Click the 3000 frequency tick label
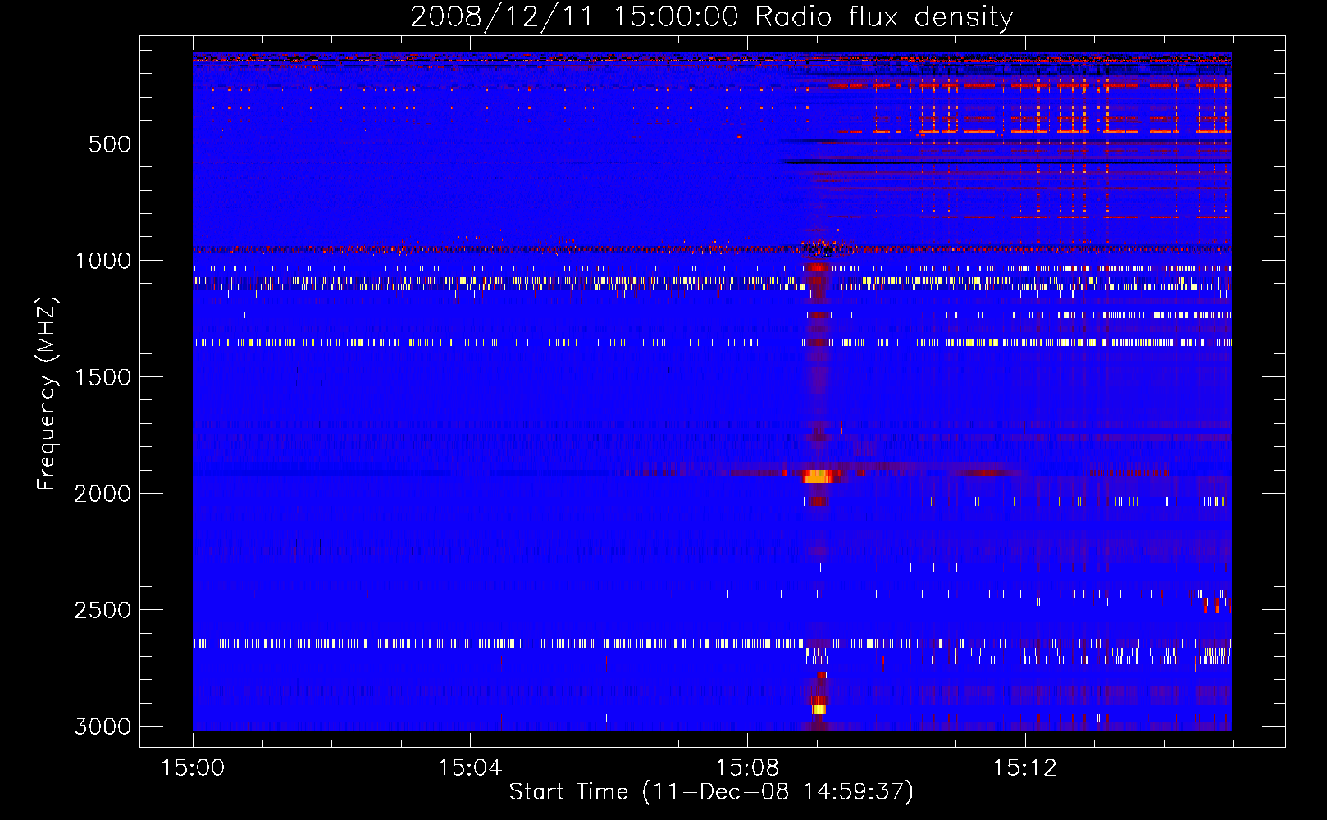This screenshot has height=820, width=1327. pos(103,727)
